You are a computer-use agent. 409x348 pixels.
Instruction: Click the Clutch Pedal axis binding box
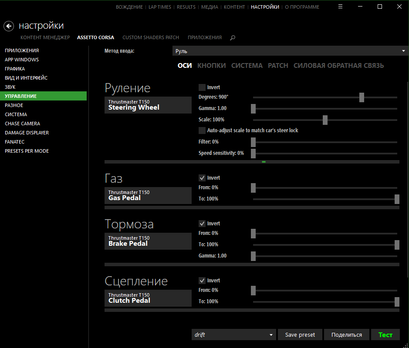coord(148,298)
